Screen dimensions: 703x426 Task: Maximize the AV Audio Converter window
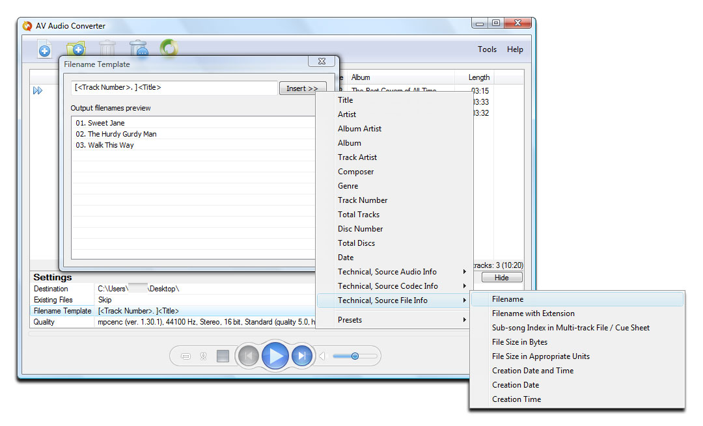496,23
